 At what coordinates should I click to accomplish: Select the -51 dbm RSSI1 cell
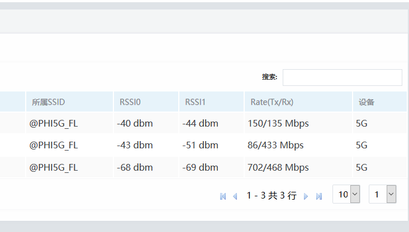pos(200,145)
